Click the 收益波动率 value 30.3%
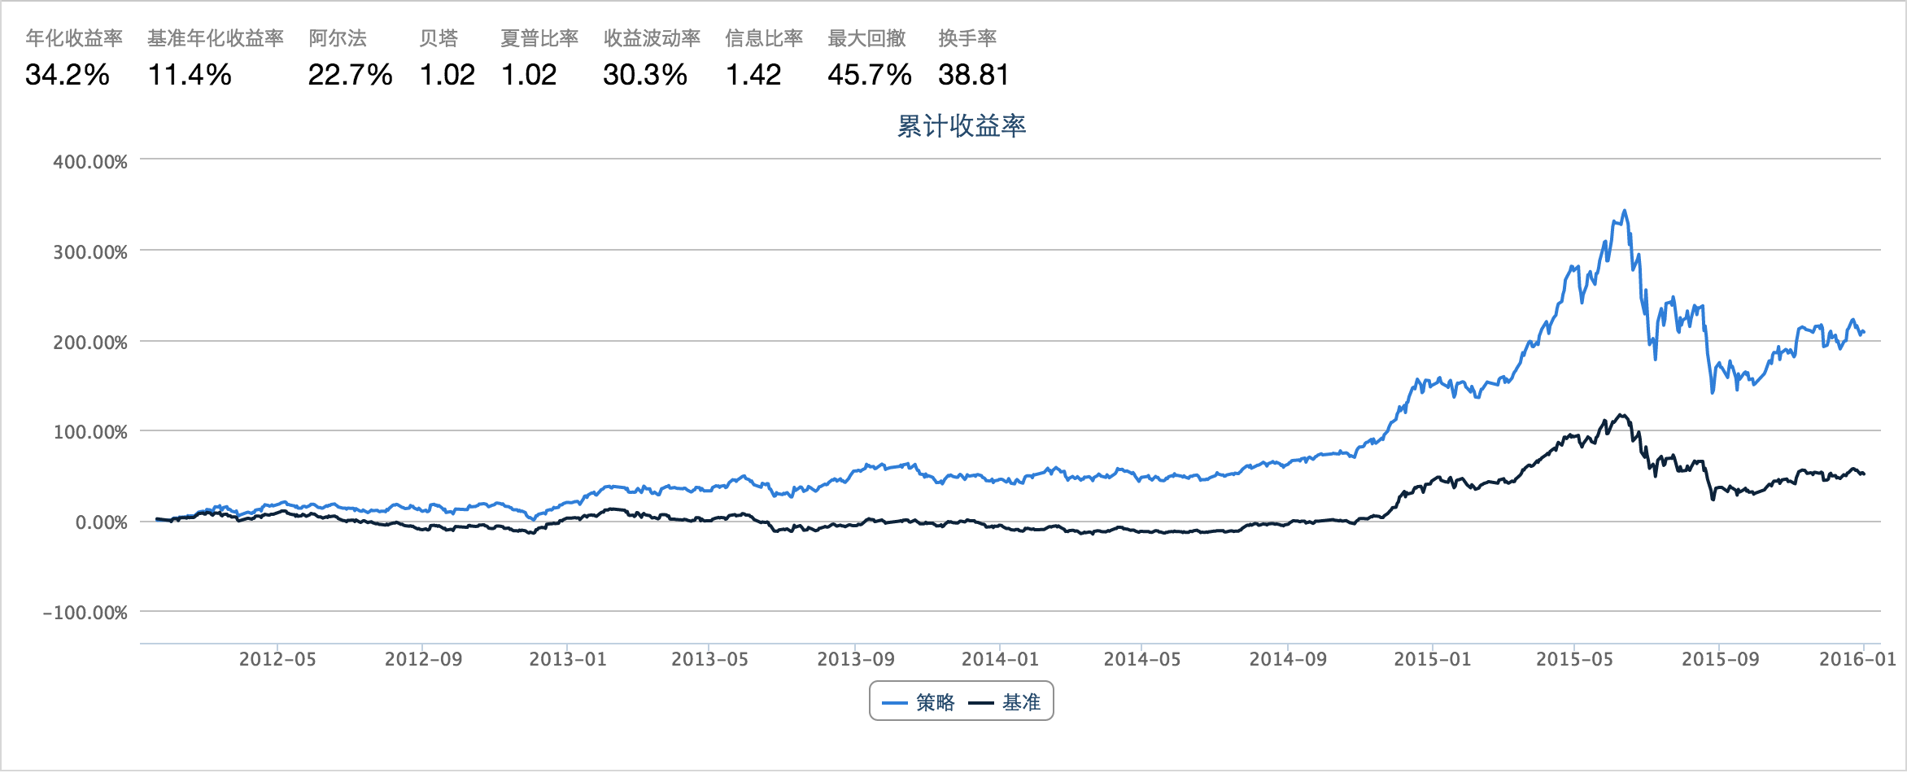The image size is (1907, 773). point(645,75)
